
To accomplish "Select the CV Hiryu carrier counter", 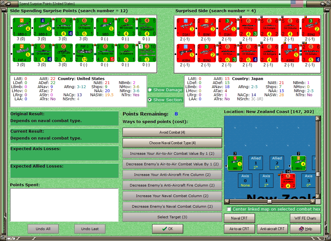I will (x=228, y=53).
